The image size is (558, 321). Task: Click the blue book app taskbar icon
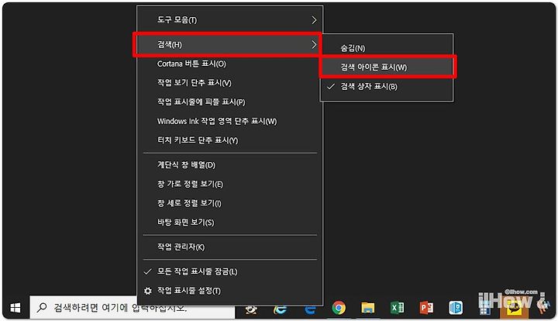pos(456,308)
